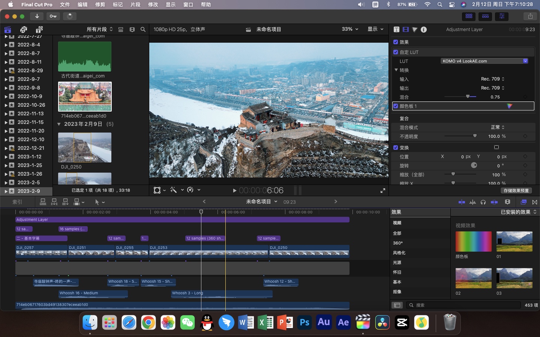The height and width of the screenshot is (337, 540).
Task: Open the 修剪 menu
Action: [100, 4]
